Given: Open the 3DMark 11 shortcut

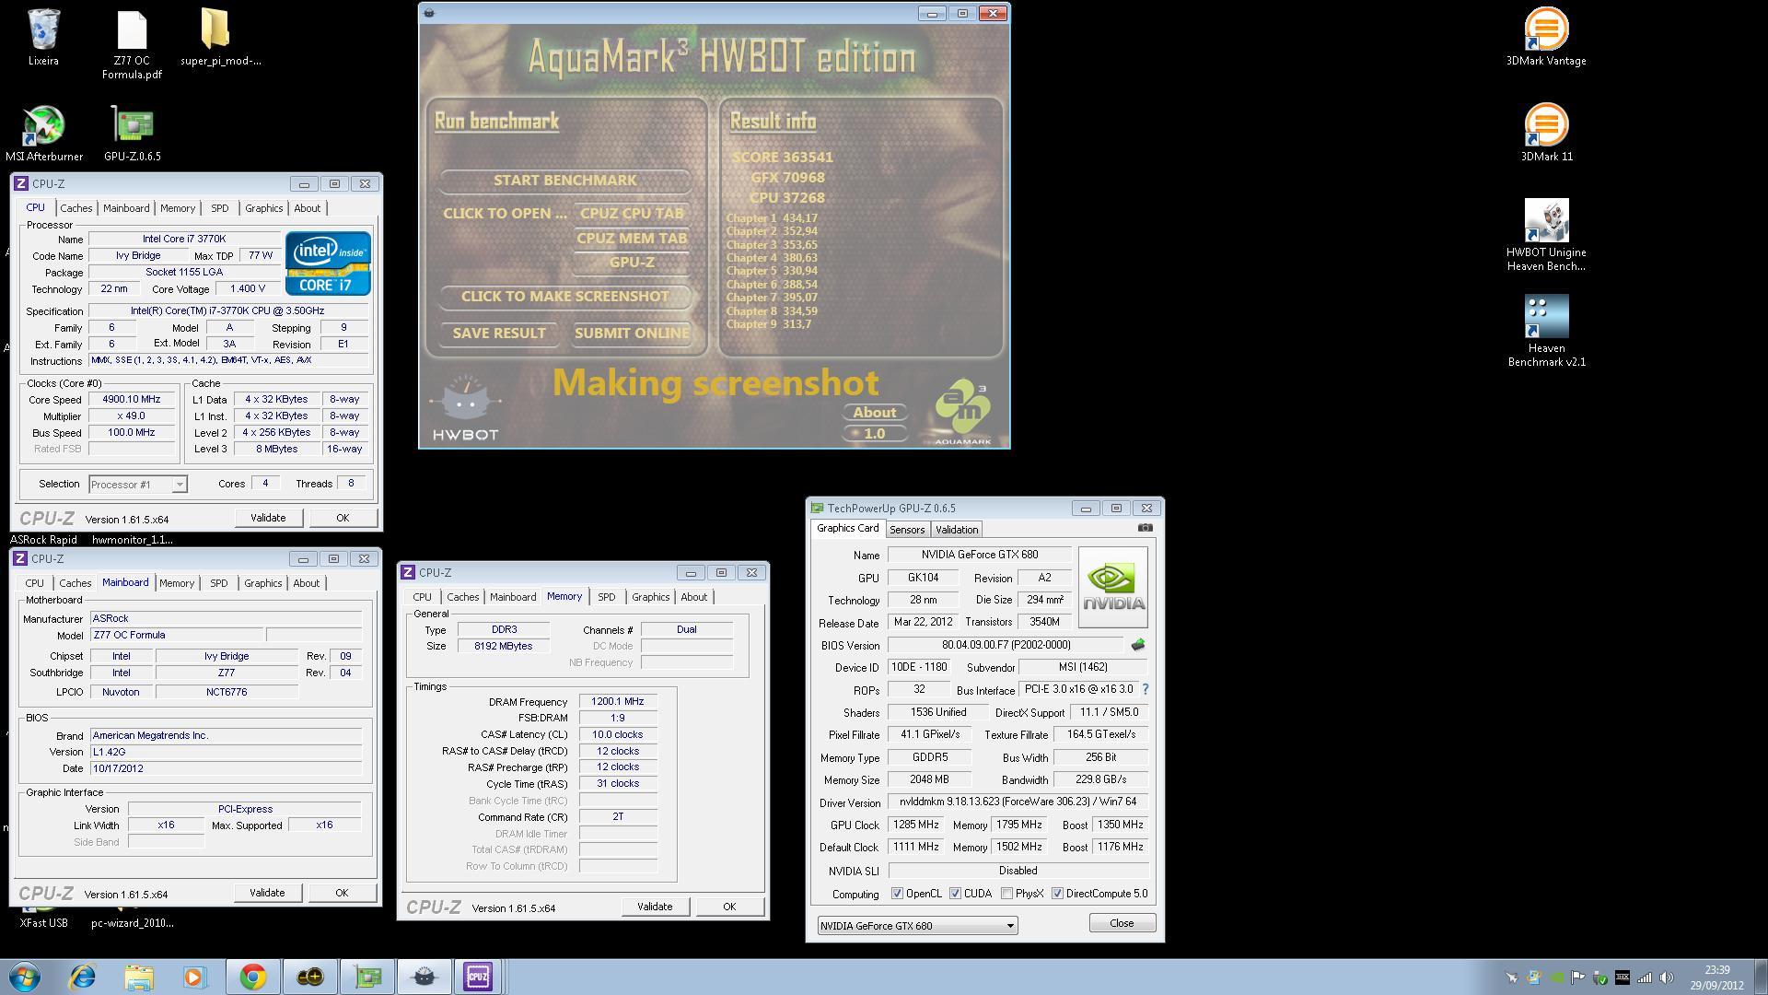Looking at the screenshot, I should pos(1546,133).
